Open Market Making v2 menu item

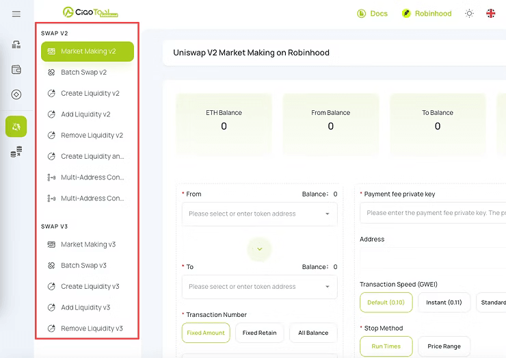pyautogui.click(x=88, y=51)
